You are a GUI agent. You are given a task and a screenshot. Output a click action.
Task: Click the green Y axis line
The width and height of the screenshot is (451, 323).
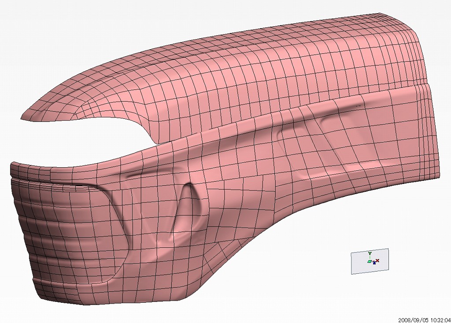[370, 257]
